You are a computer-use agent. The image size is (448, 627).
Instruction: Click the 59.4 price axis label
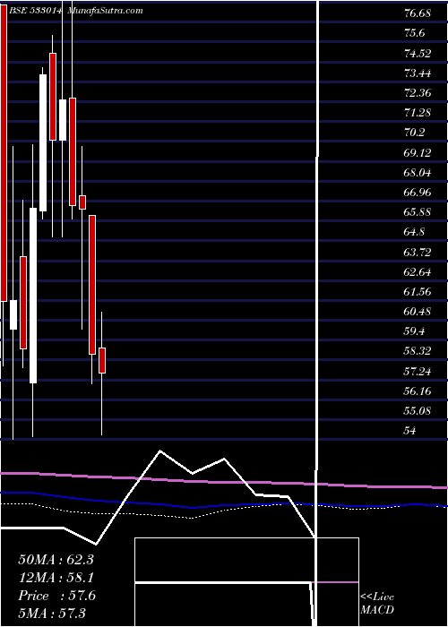pos(415,331)
